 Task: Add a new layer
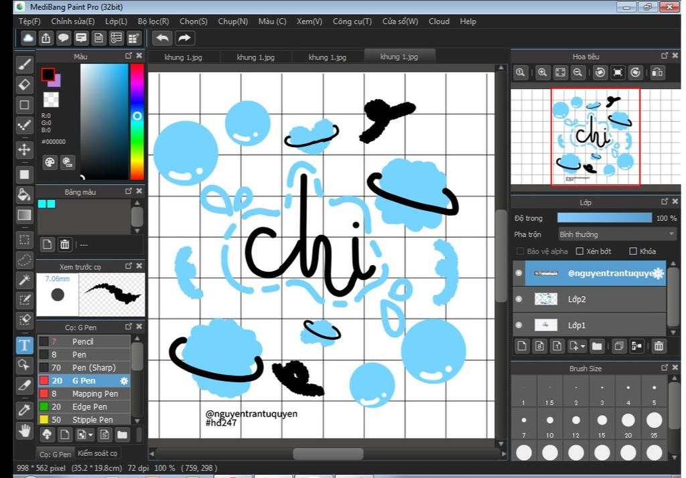521,346
